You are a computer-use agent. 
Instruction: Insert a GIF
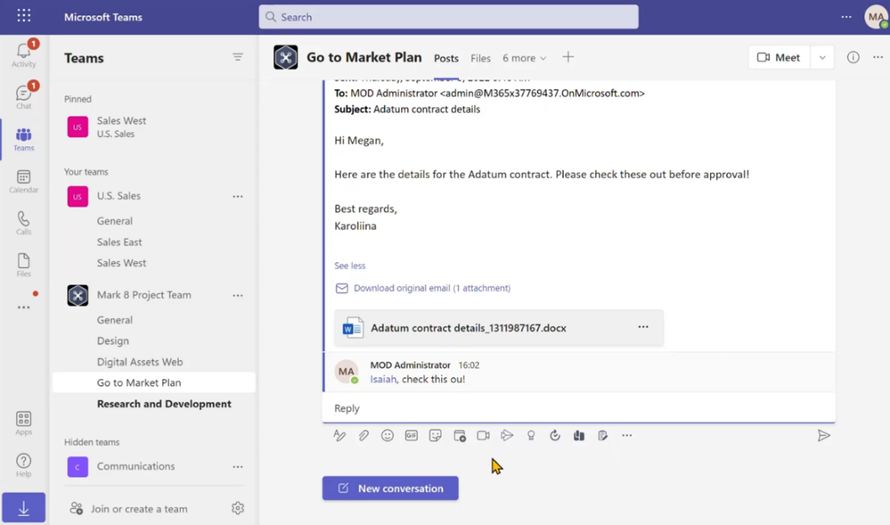pyautogui.click(x=412, y=436)
